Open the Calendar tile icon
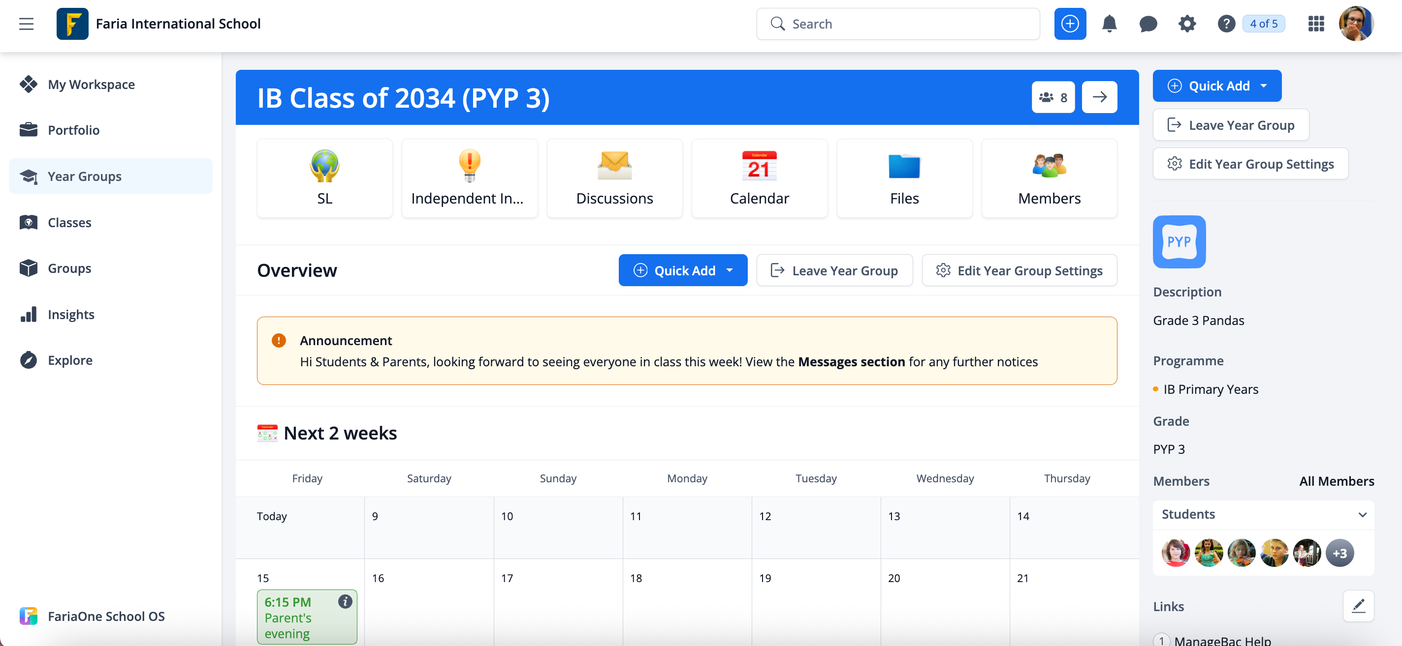The height and width of the screenshot is (646, 1402). 759,178
